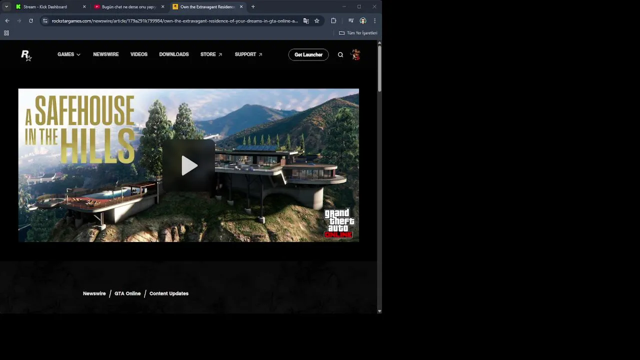Follow the Content Updates breadcrumb link
Viewport: 640px width, 360px height.
coord(169,293)
